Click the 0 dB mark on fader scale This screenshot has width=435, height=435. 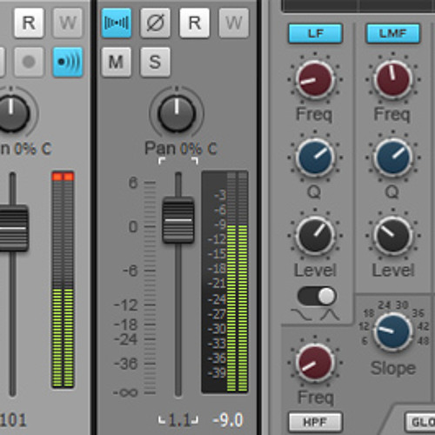[133, 226]
